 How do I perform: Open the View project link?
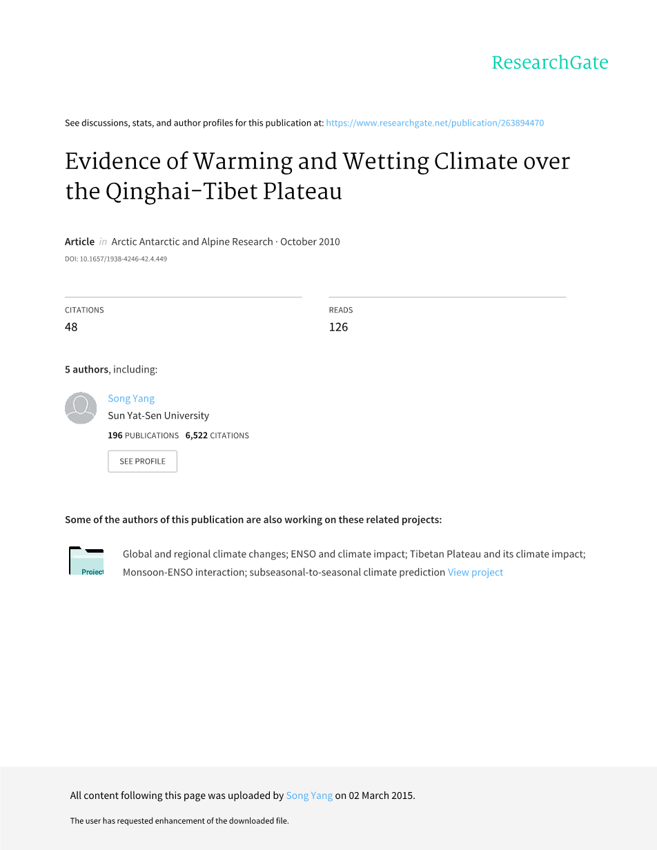tap(475, 572)
